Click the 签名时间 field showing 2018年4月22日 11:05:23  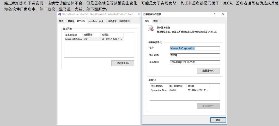195,62
